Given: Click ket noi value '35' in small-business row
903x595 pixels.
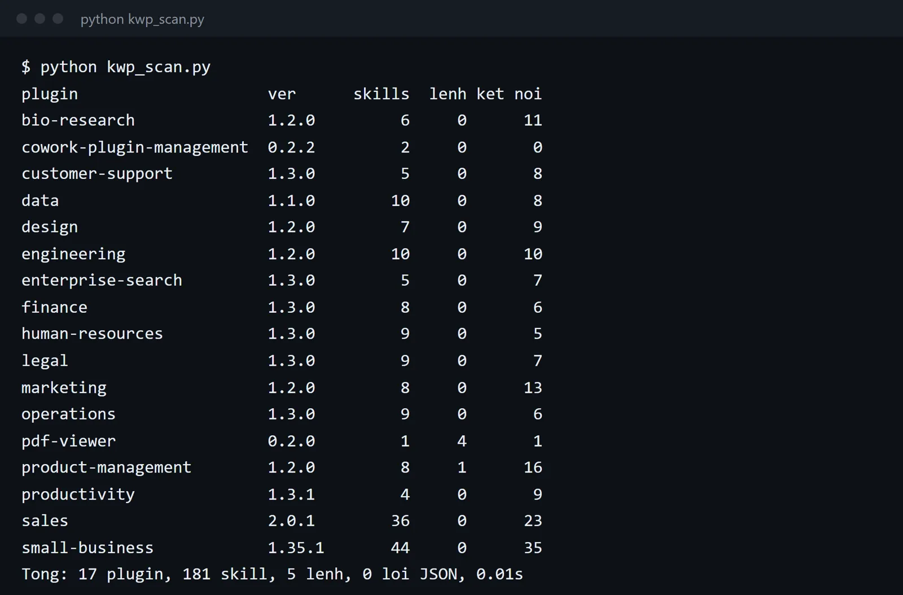Looking at the screenshot, I should (533, 548).
